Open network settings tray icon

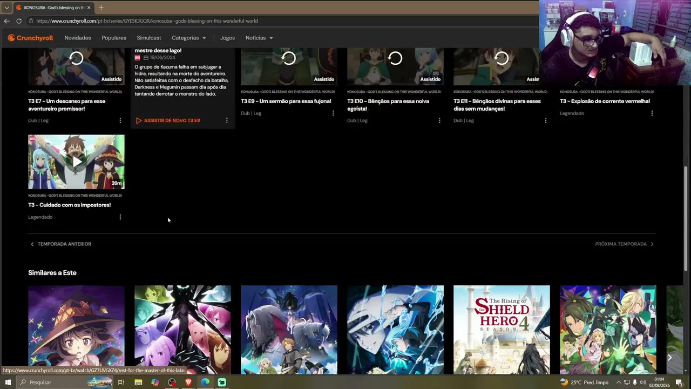pyautogui.click(x=627, y=383)
